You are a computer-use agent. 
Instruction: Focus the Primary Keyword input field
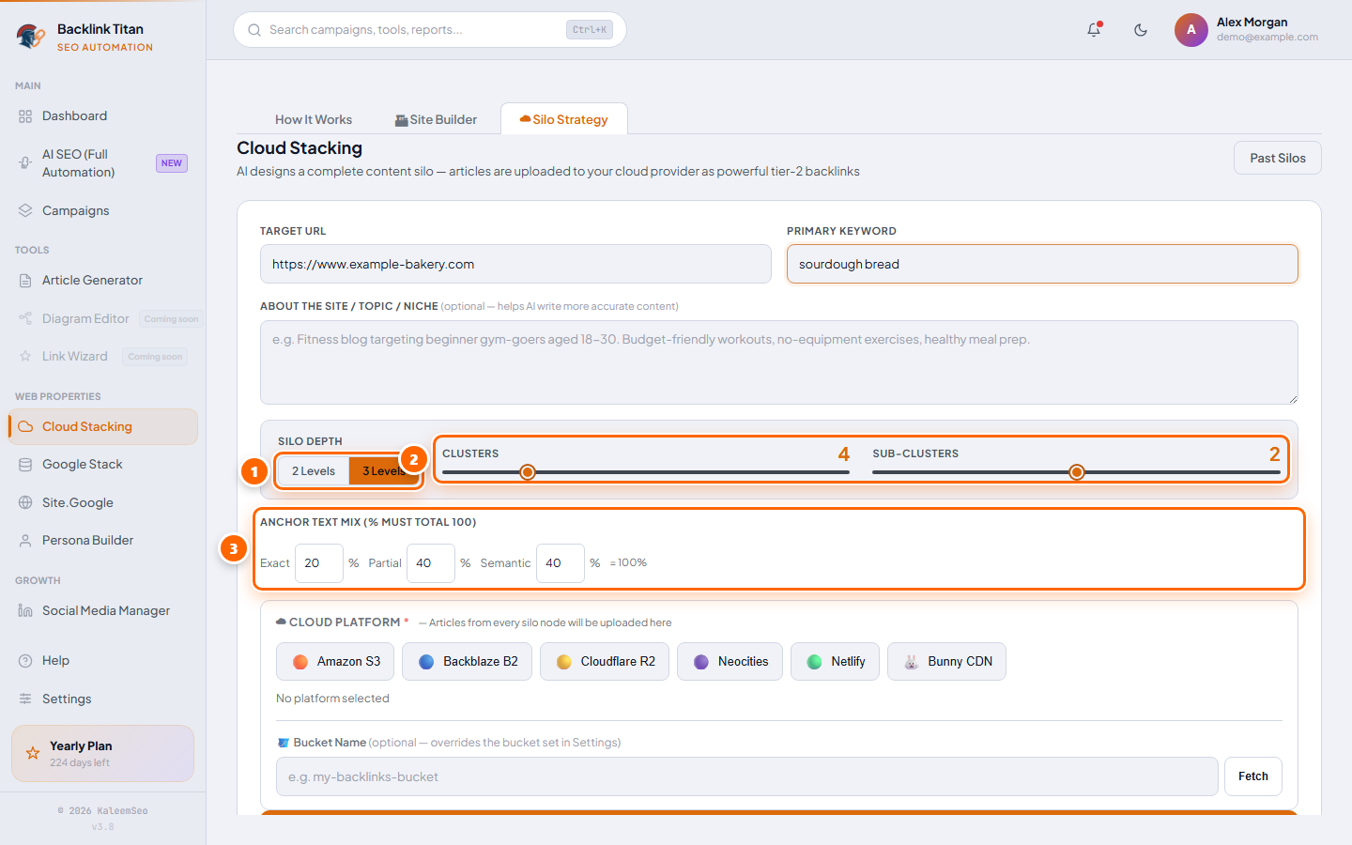tap(1042, 264)
